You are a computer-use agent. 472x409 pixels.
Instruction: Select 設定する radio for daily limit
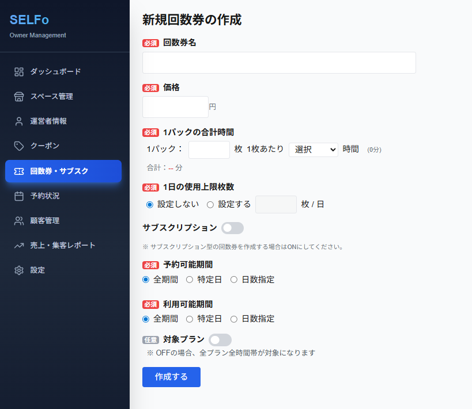(x=210, y=205)
